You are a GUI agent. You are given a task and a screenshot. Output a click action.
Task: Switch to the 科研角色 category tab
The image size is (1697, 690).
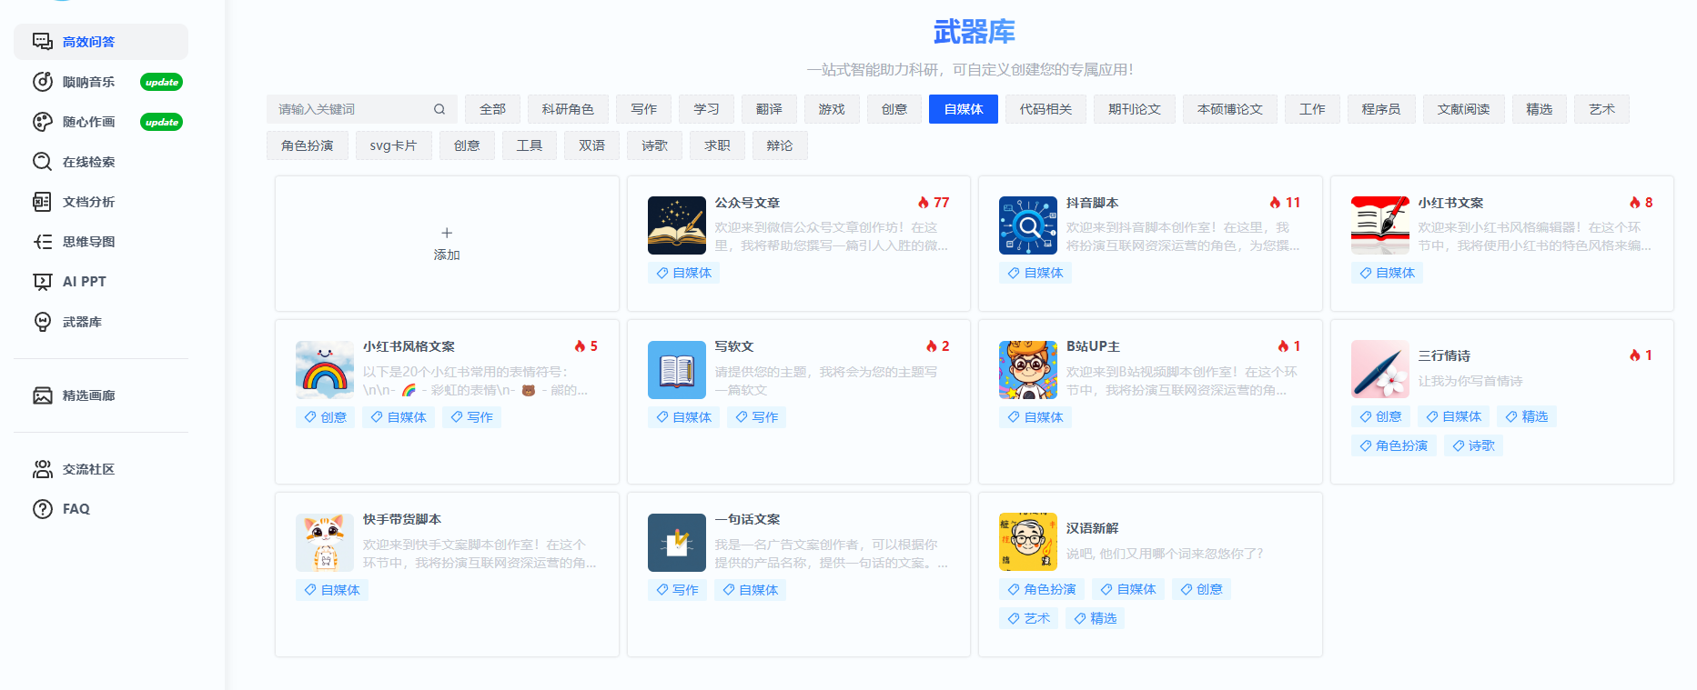click(568, 109)
